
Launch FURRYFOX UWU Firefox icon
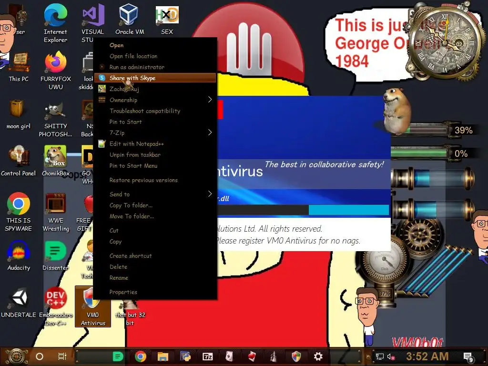point(55,71)
